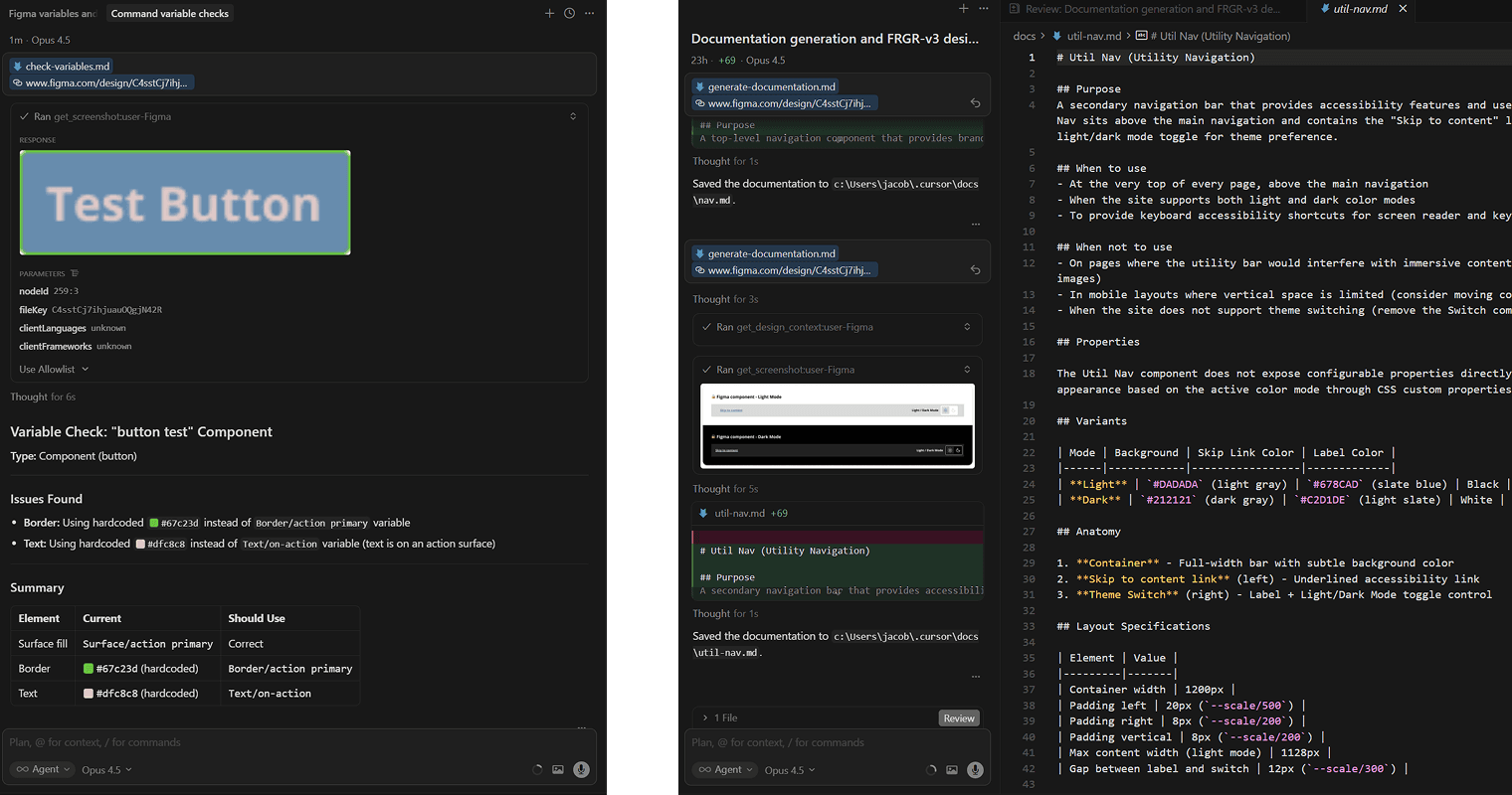Close the util-nav.md editor tab

click(x=1403, y=9)
